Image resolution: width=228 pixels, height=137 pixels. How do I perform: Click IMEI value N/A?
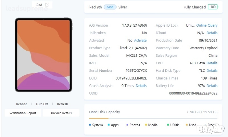[144, 63]
